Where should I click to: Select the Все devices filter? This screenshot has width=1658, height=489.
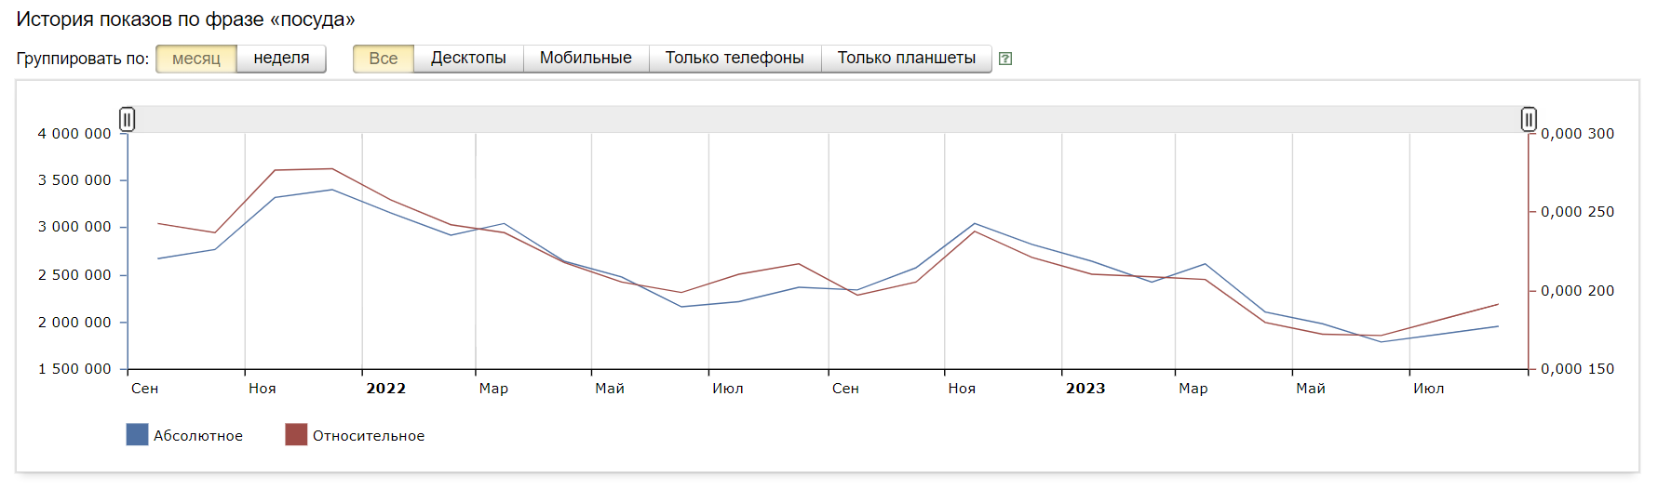click(x=383, y=59)
